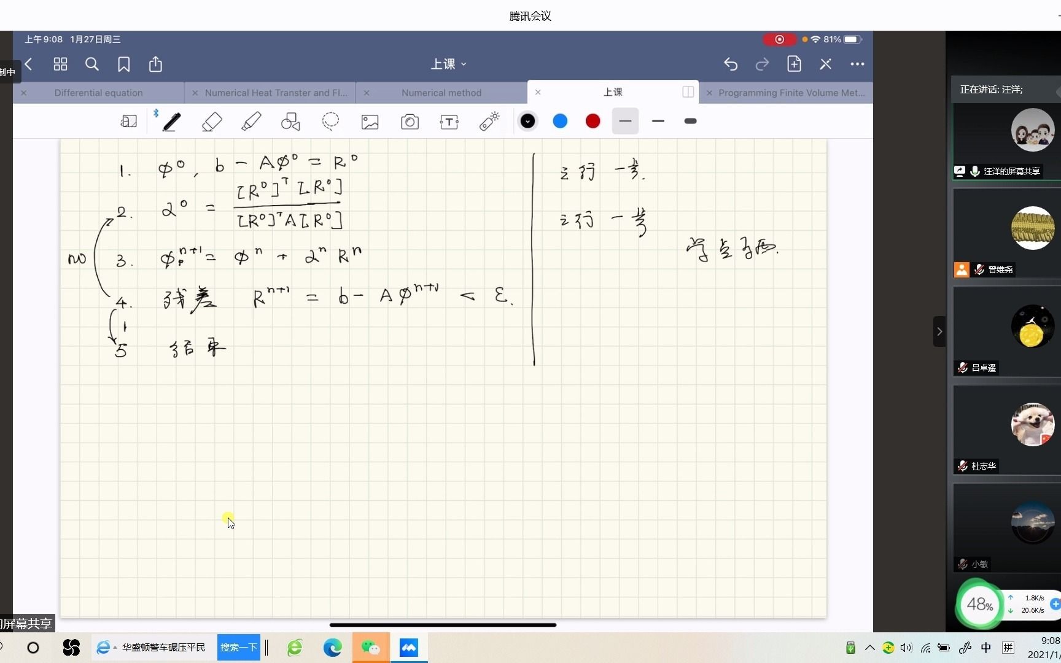
Task: Open the thumbnail grid view
Action: coord(60,64)
